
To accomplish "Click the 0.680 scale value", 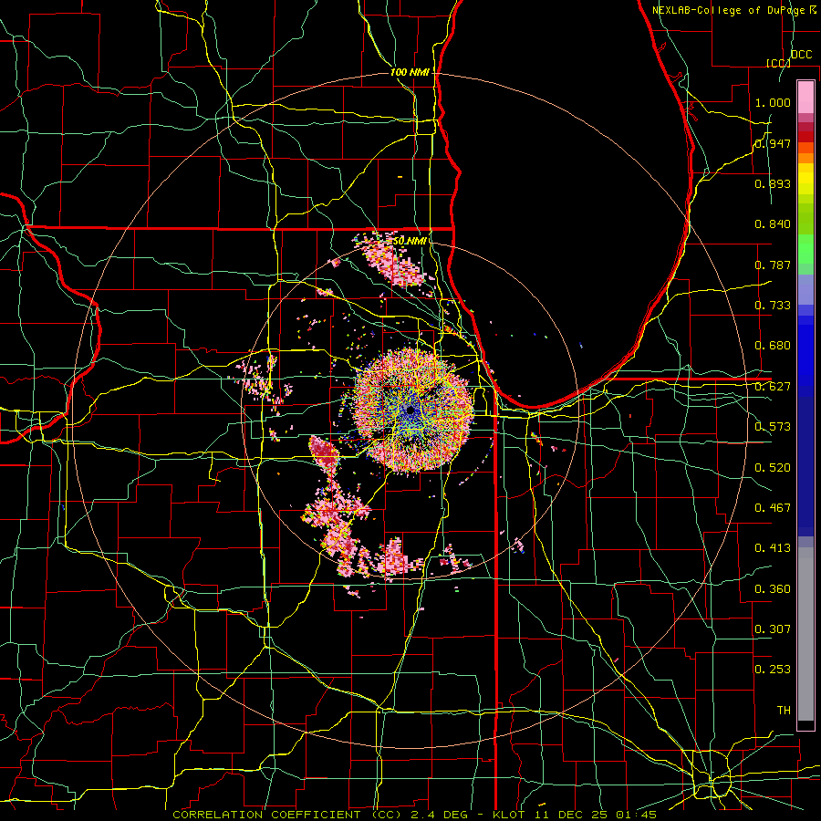I will 773,346.
